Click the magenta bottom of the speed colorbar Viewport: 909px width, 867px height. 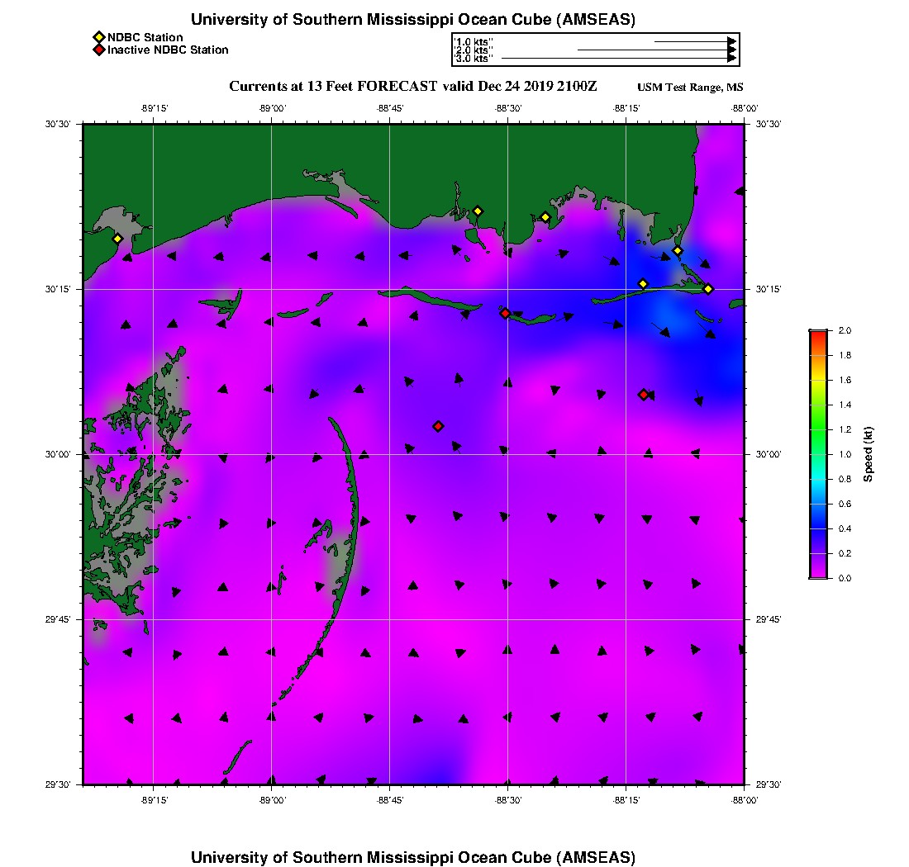tap(817, 572)
